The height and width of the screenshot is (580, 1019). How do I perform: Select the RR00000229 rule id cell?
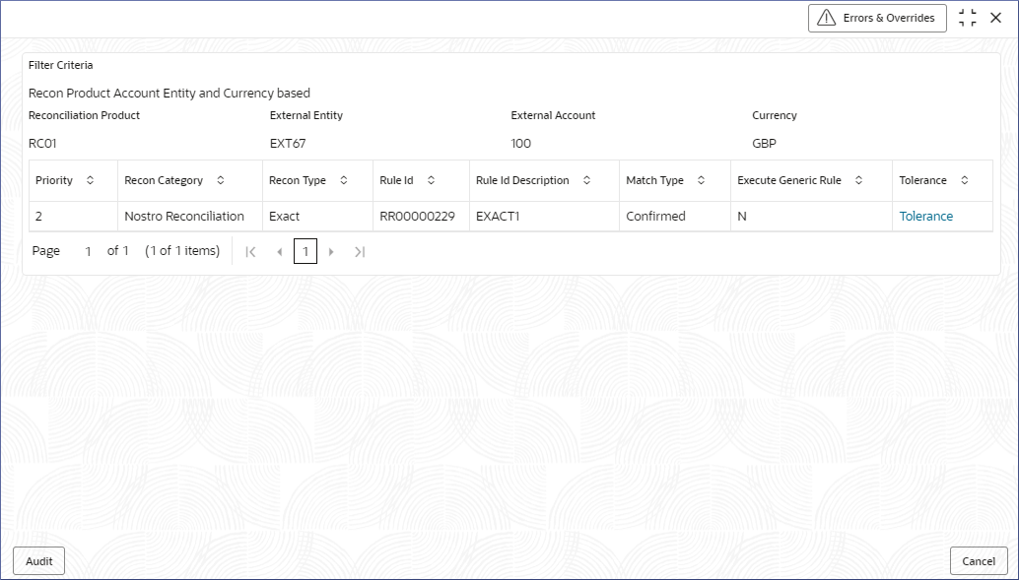(421, 217)
